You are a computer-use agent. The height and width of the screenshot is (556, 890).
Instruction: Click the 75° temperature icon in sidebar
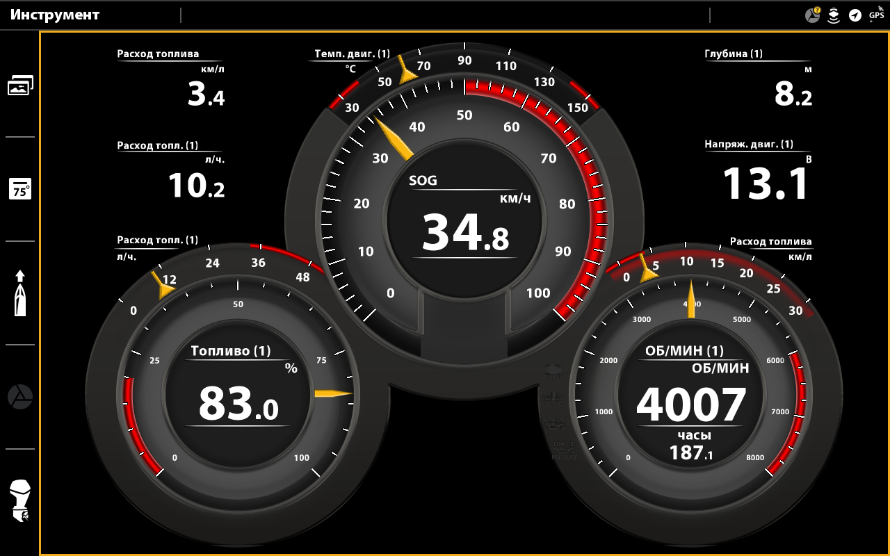[x=20, y=189]
